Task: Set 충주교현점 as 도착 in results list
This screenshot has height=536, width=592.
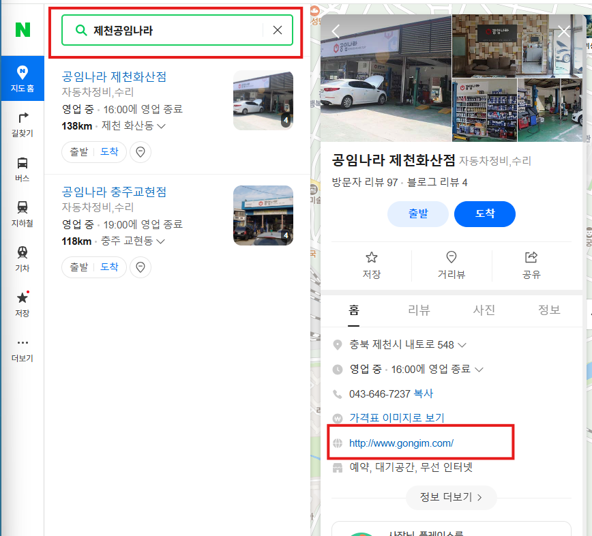Action: [x=109, y=267]
